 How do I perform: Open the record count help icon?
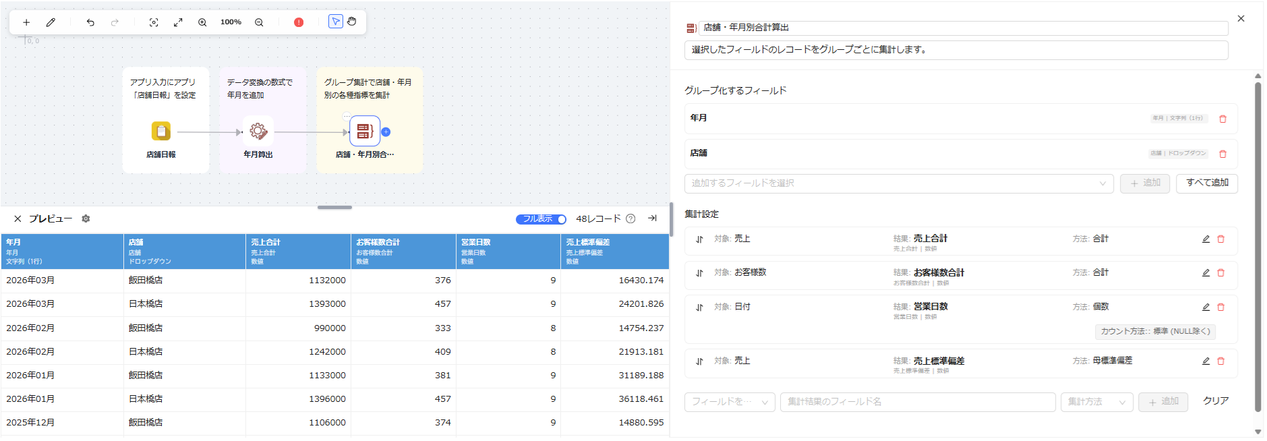point(630,218)
